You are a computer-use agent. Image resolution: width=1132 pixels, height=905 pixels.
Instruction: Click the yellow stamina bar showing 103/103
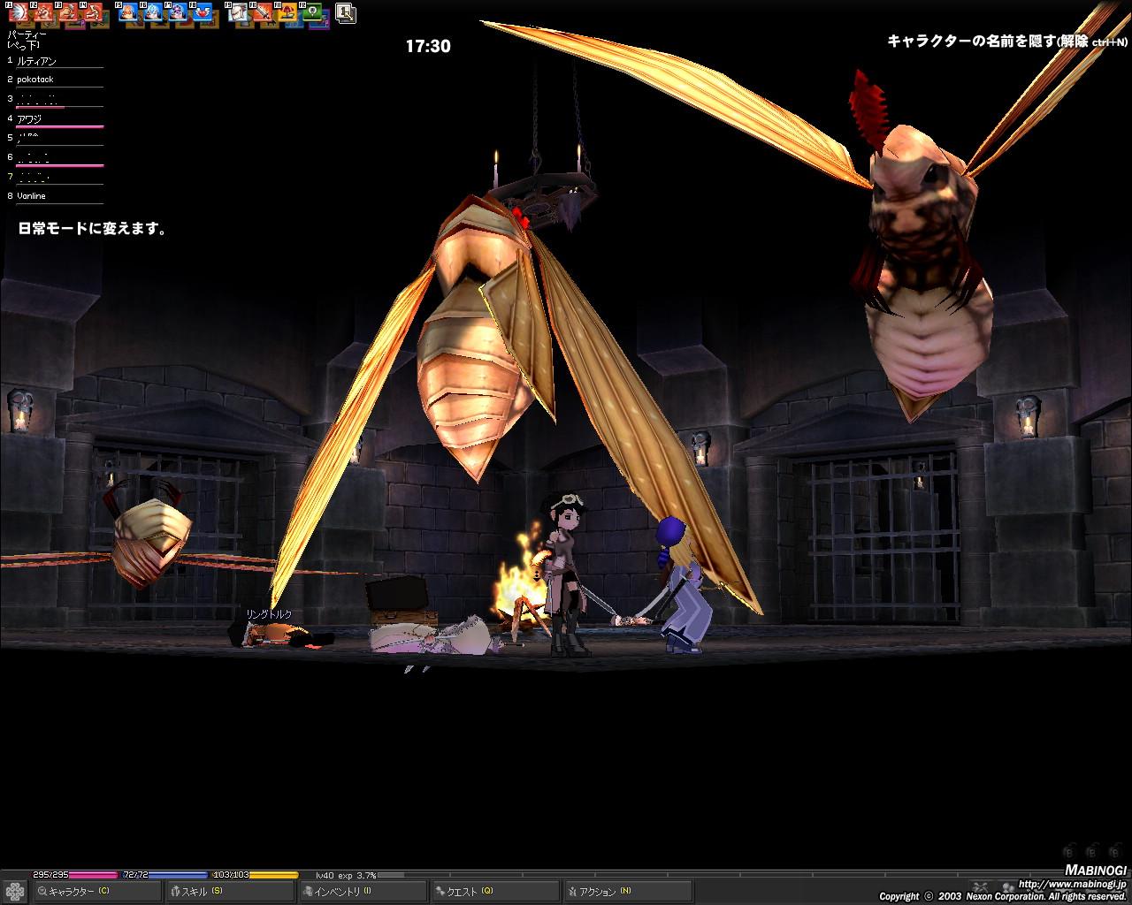click(x=256, y=874)
